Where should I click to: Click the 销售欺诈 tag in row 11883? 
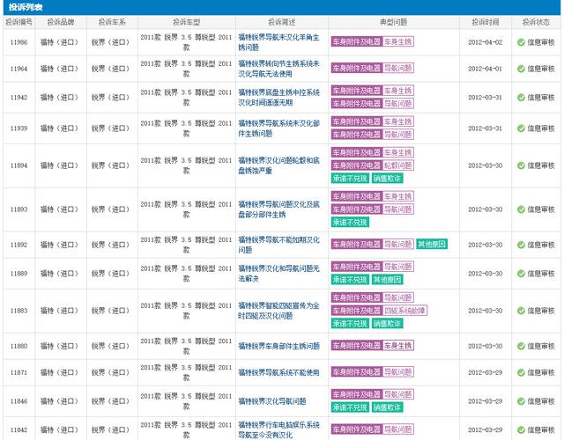387,324
